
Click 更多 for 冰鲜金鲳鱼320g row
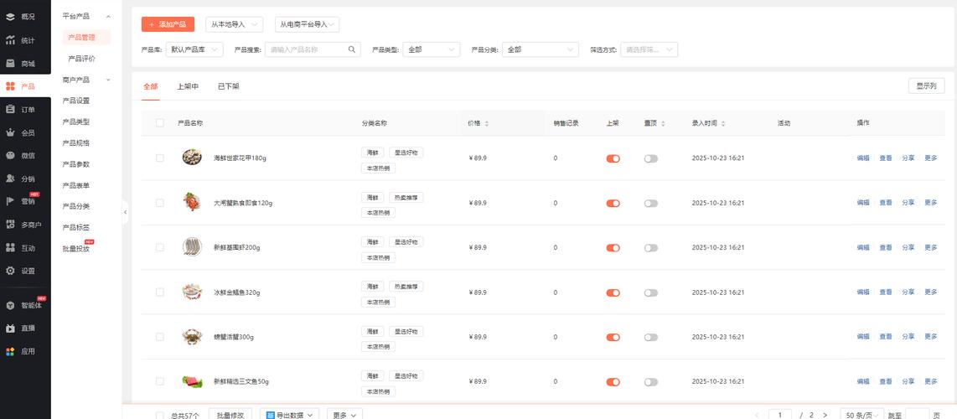931,292
